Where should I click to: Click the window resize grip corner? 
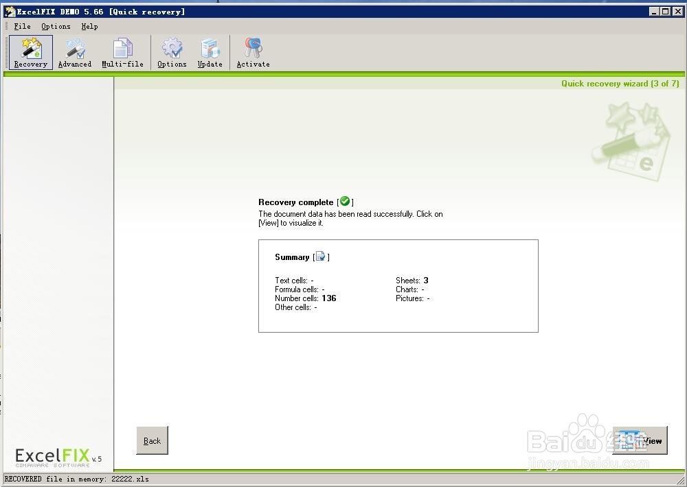pos(680,480)
